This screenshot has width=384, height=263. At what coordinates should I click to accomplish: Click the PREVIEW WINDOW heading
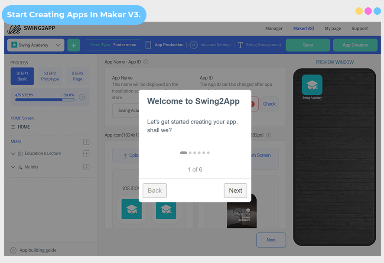tap(335, 62)
